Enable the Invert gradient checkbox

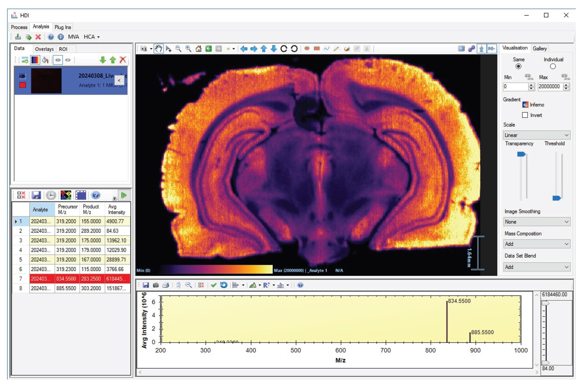[x=525, y=115]
